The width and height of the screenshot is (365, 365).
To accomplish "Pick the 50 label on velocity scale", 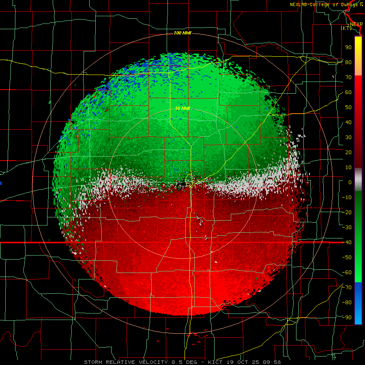I will tap(348, 107).
